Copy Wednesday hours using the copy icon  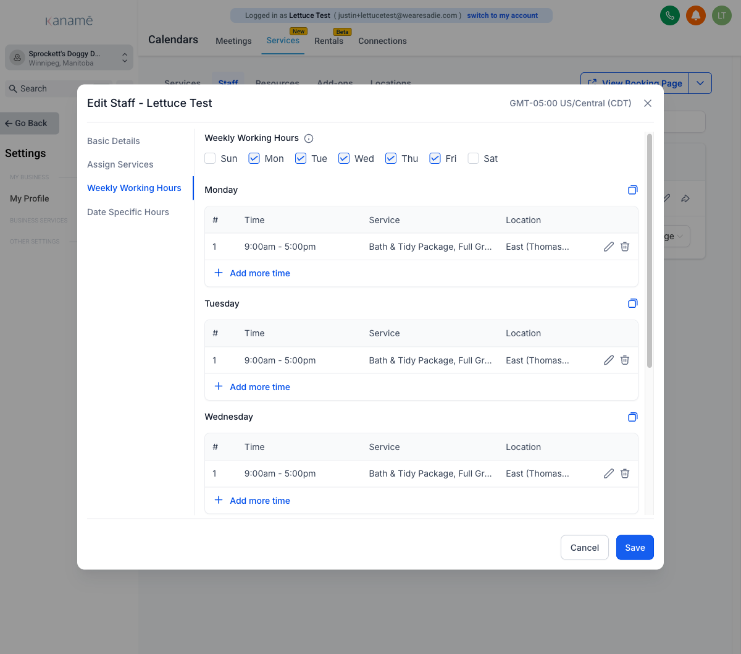click(x=632, y=417)
